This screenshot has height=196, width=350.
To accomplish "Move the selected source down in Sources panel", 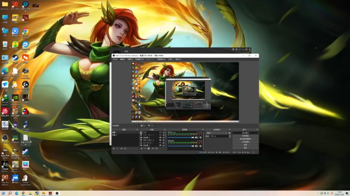I will coord(157,149).
